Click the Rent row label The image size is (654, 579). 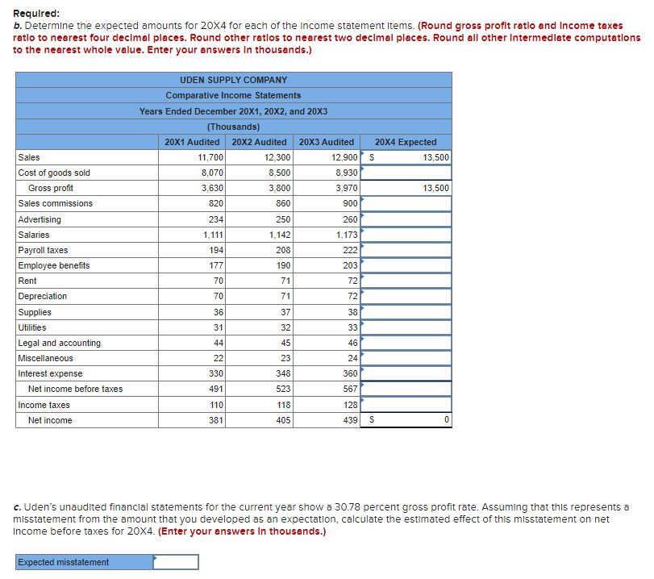[x=27, y=281]
